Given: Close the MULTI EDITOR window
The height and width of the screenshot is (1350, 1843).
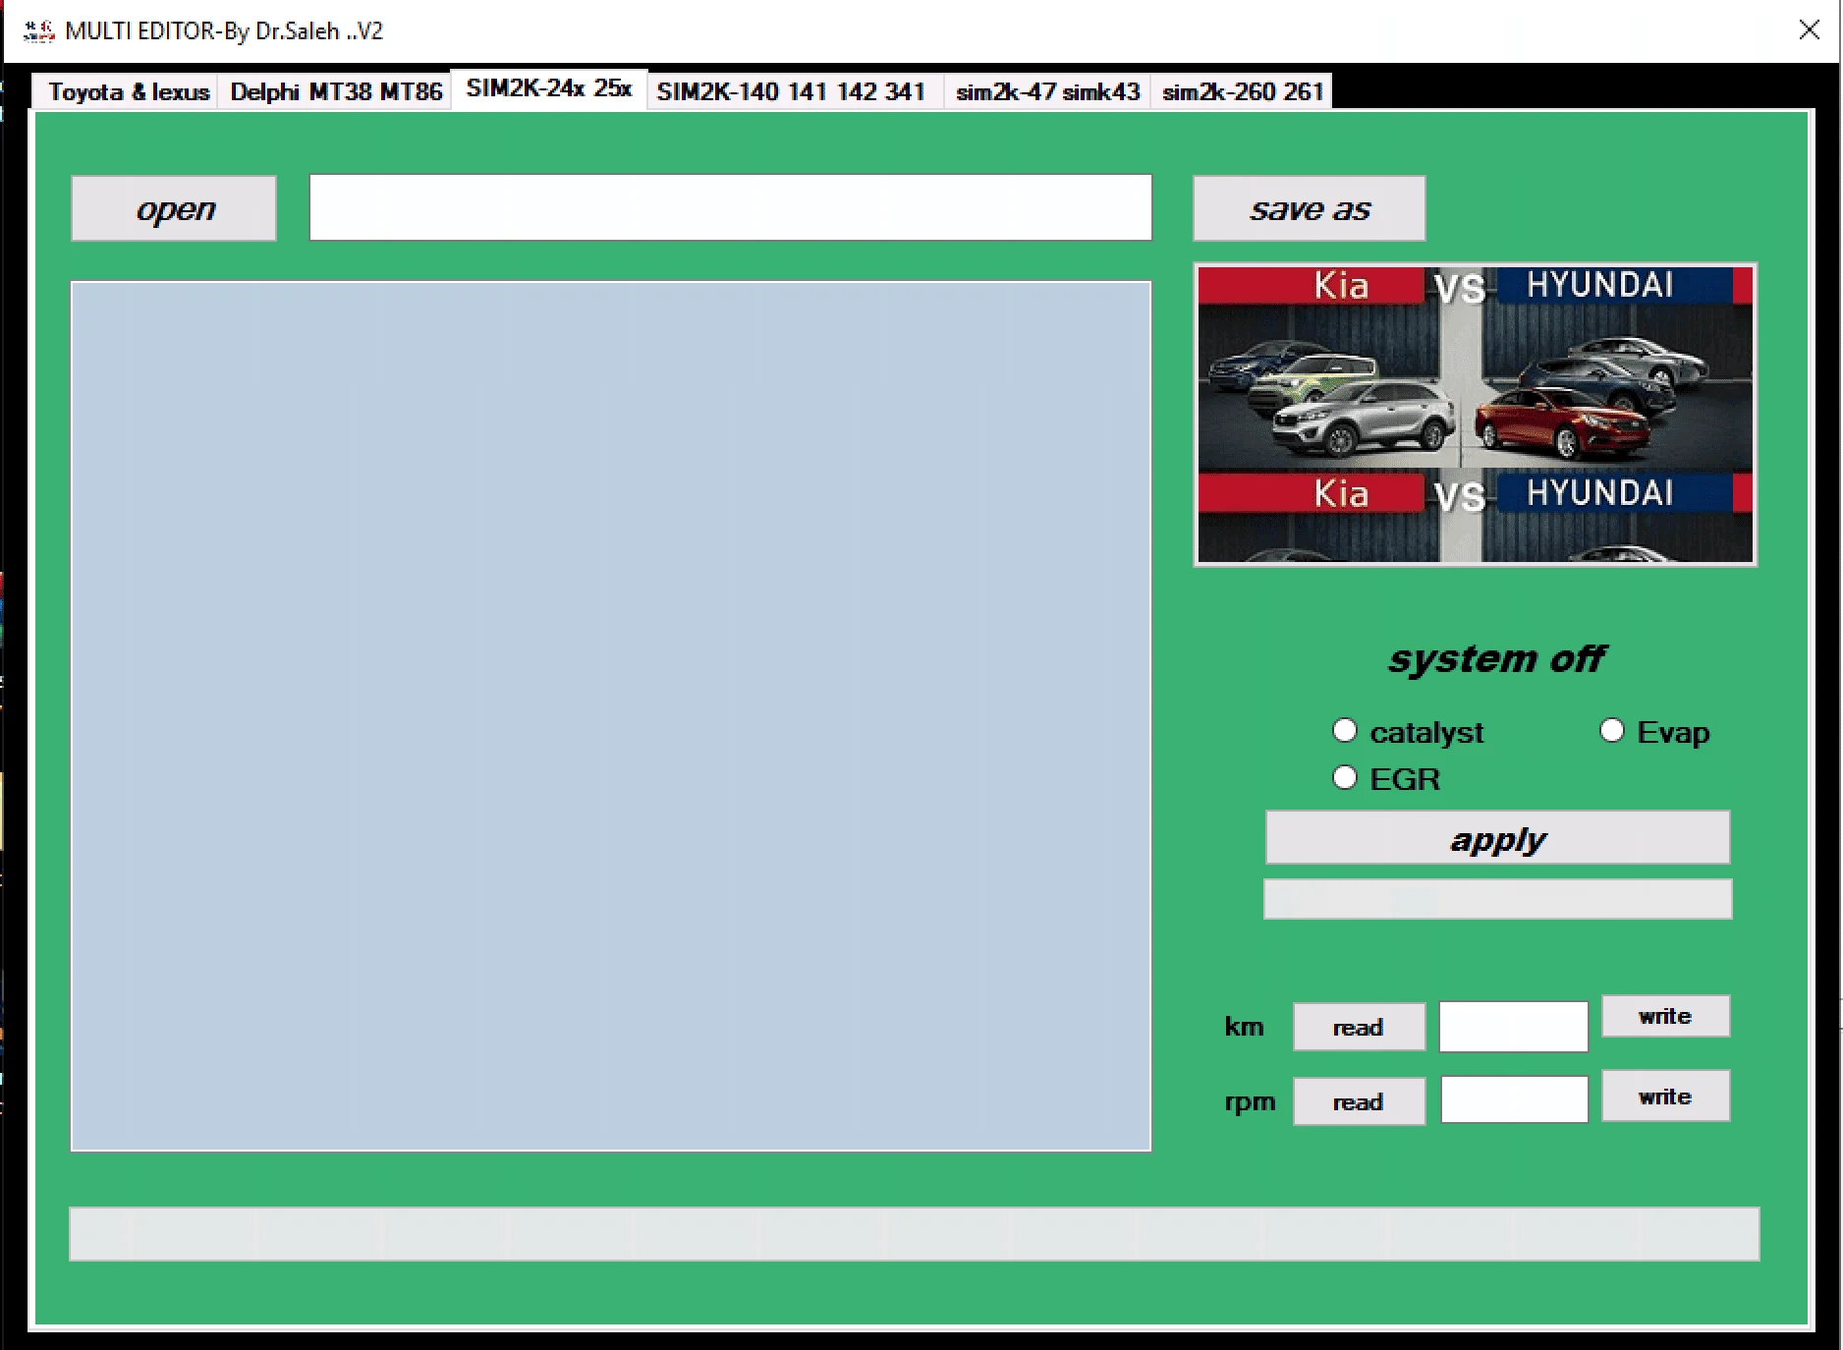Looking at the screenshot, I should pos(1809,30).
